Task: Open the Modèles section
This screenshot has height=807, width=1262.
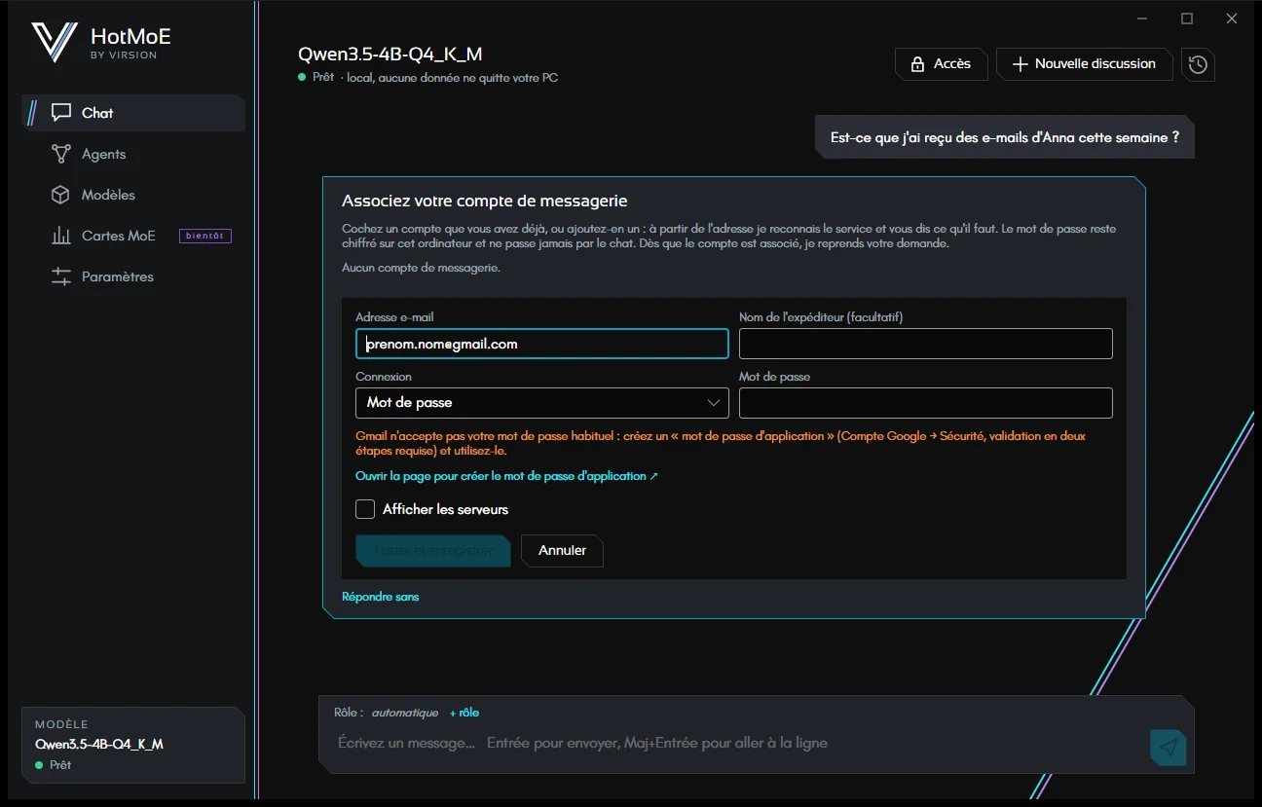Action: click(133, 195)
